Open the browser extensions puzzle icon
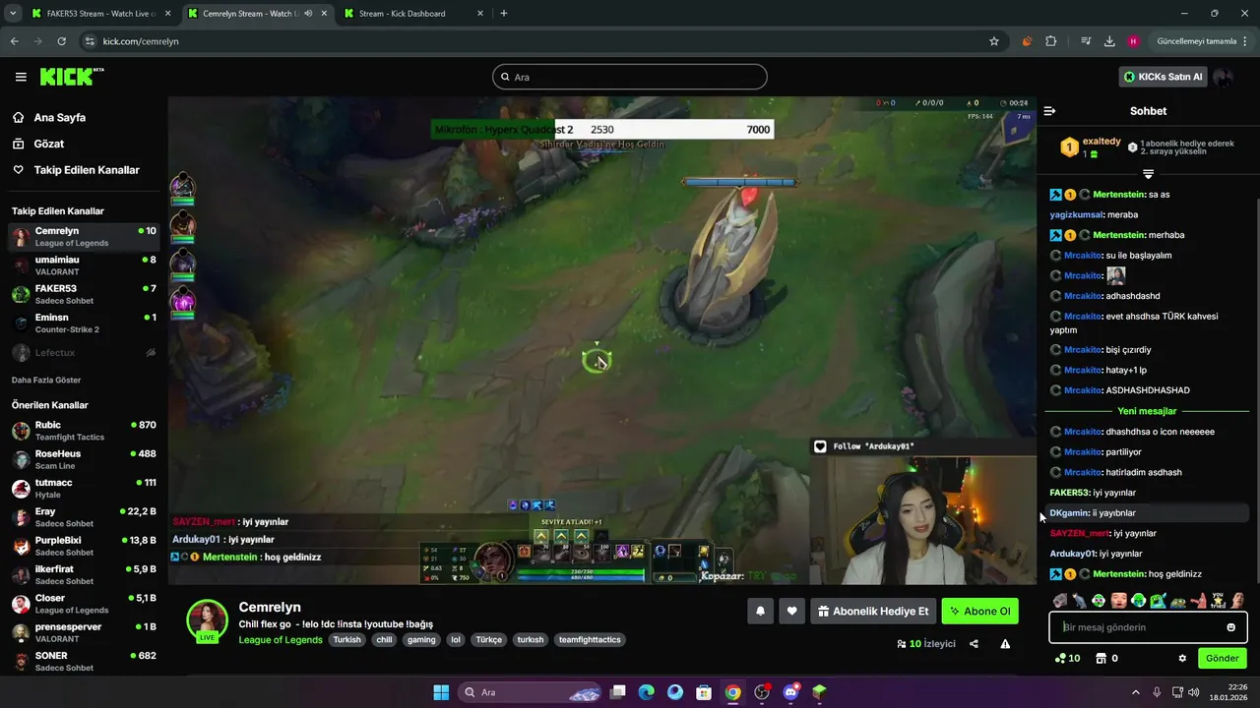The image size is (1260, 708). pyautogui.click(x=1051, y=41)
